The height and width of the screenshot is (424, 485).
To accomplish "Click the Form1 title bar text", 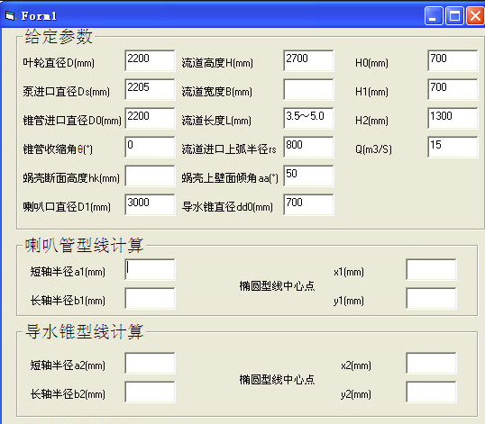I will point(39,15).
